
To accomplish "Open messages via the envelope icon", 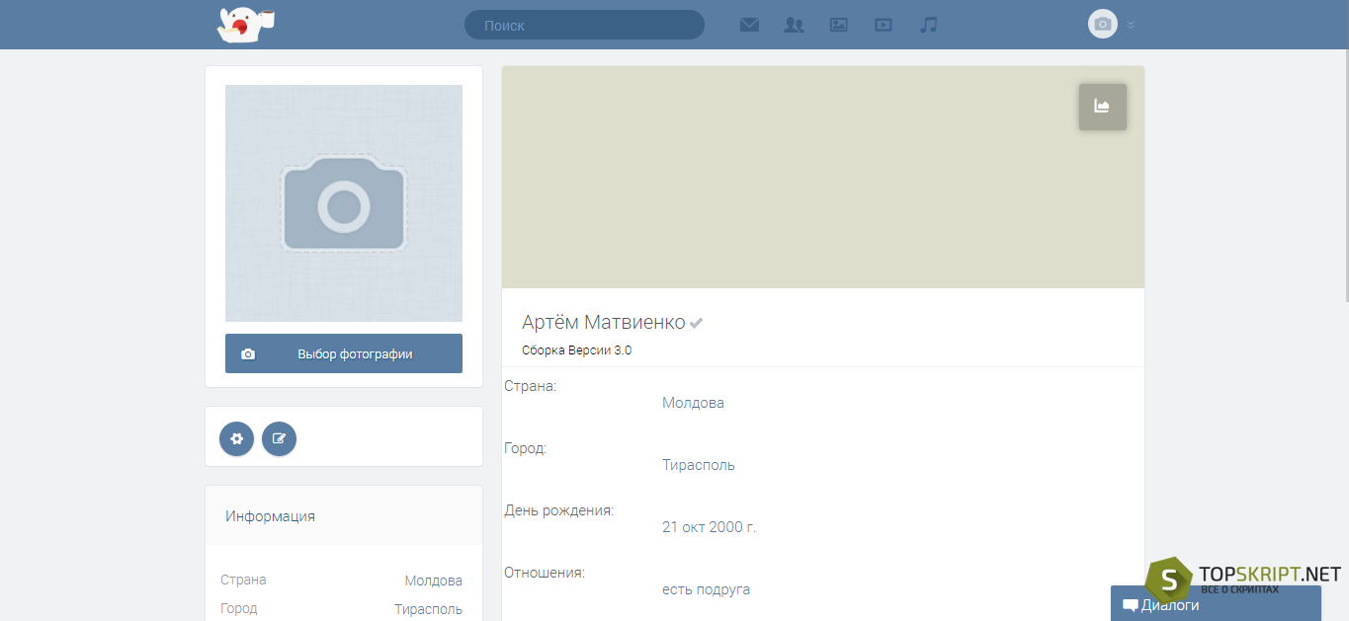I will pos(749,25).
